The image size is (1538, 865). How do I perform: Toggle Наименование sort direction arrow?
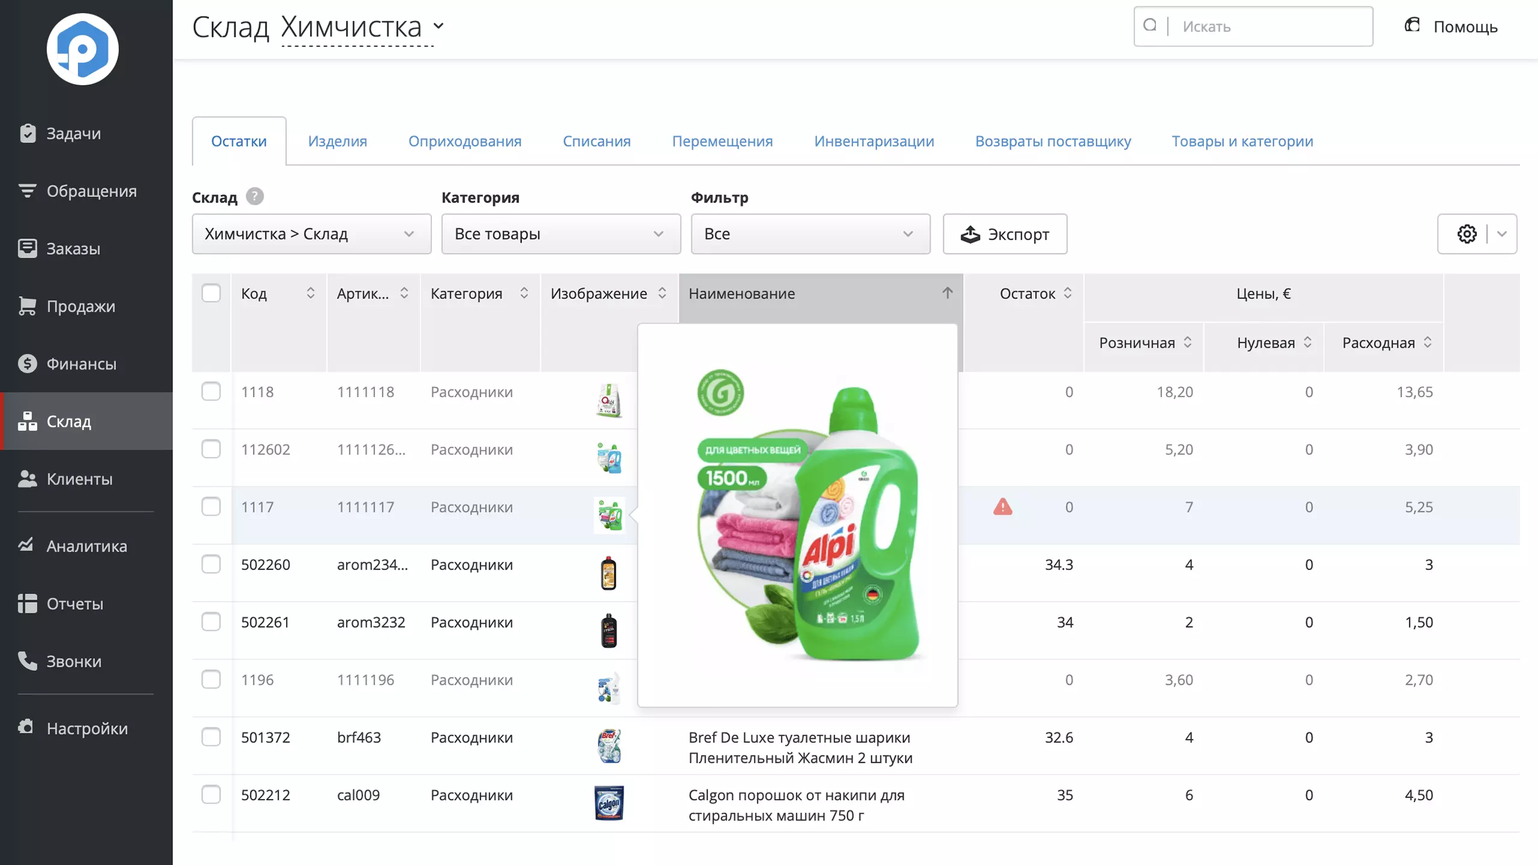[x=947, y=293]
